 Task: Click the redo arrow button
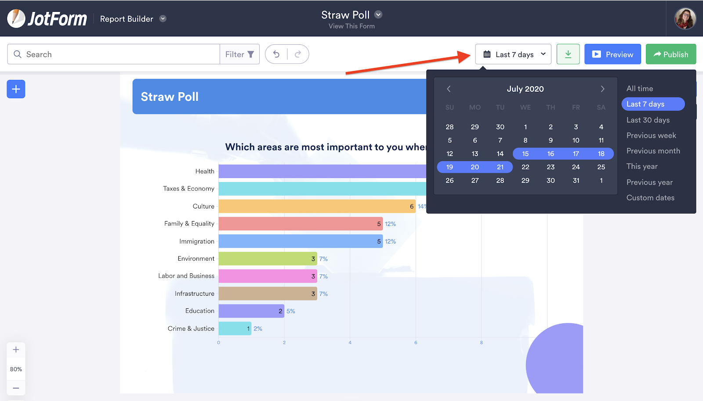pos(298,54)
